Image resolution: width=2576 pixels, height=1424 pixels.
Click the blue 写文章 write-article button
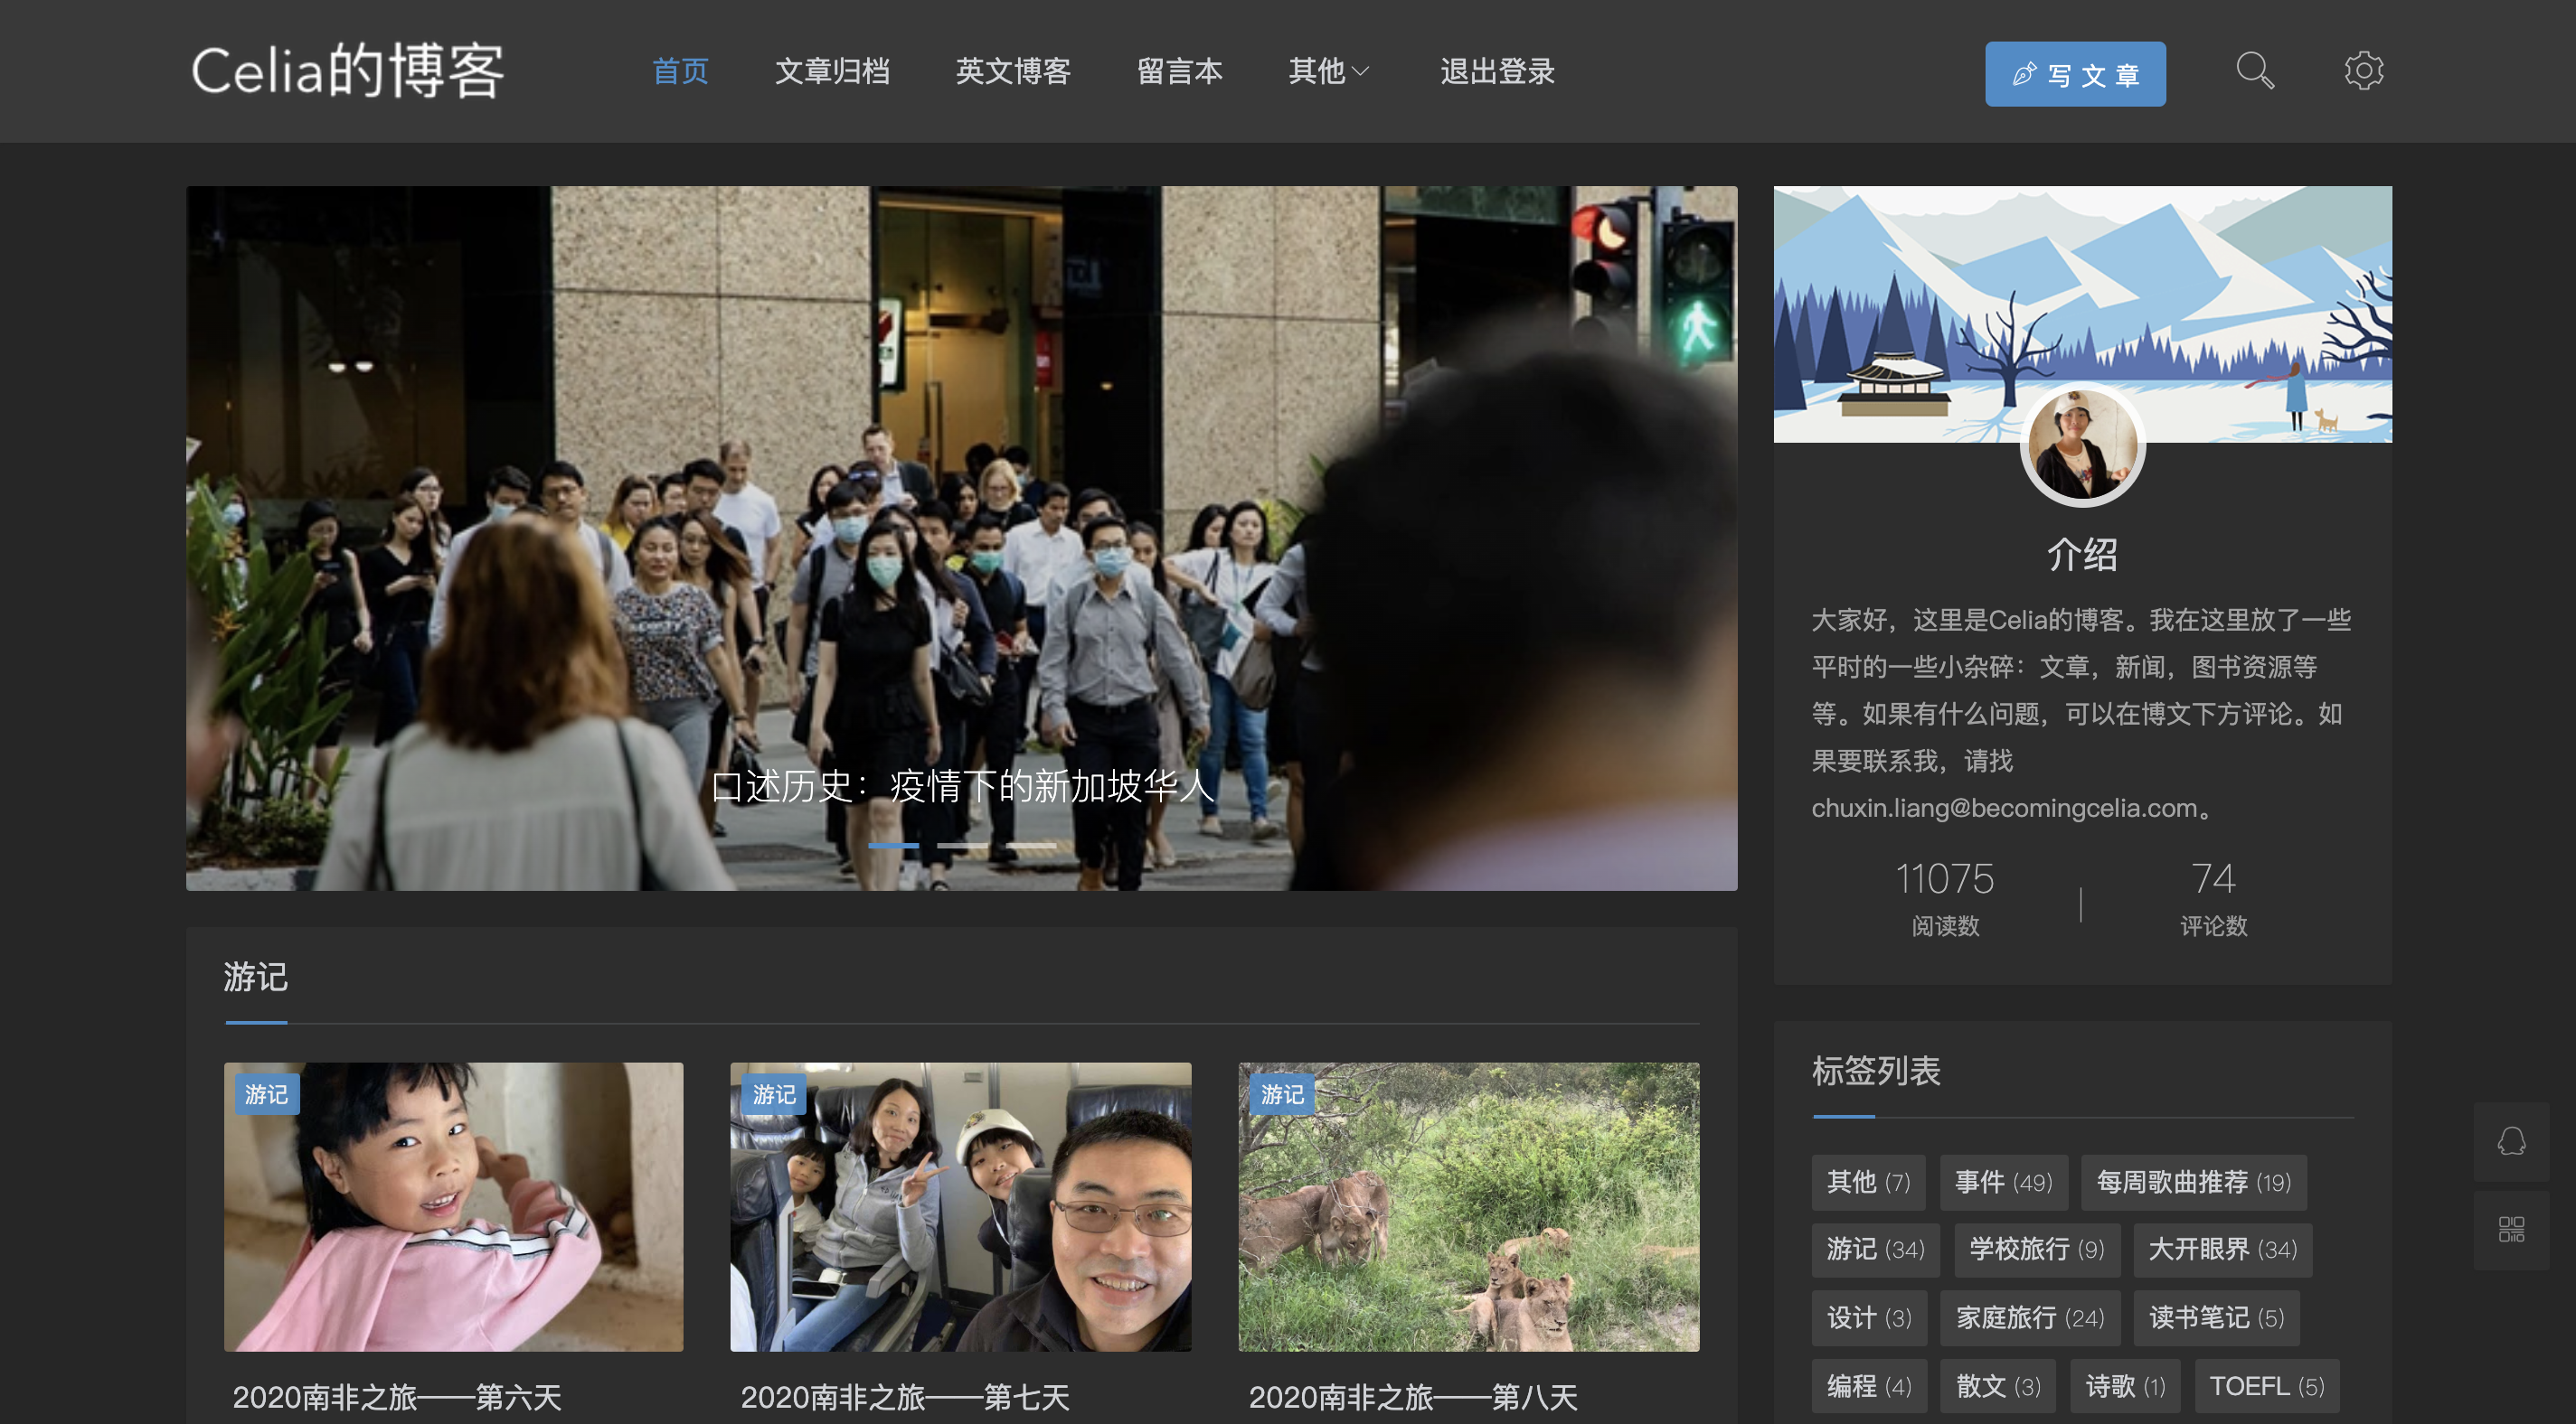pos(2074,73)
